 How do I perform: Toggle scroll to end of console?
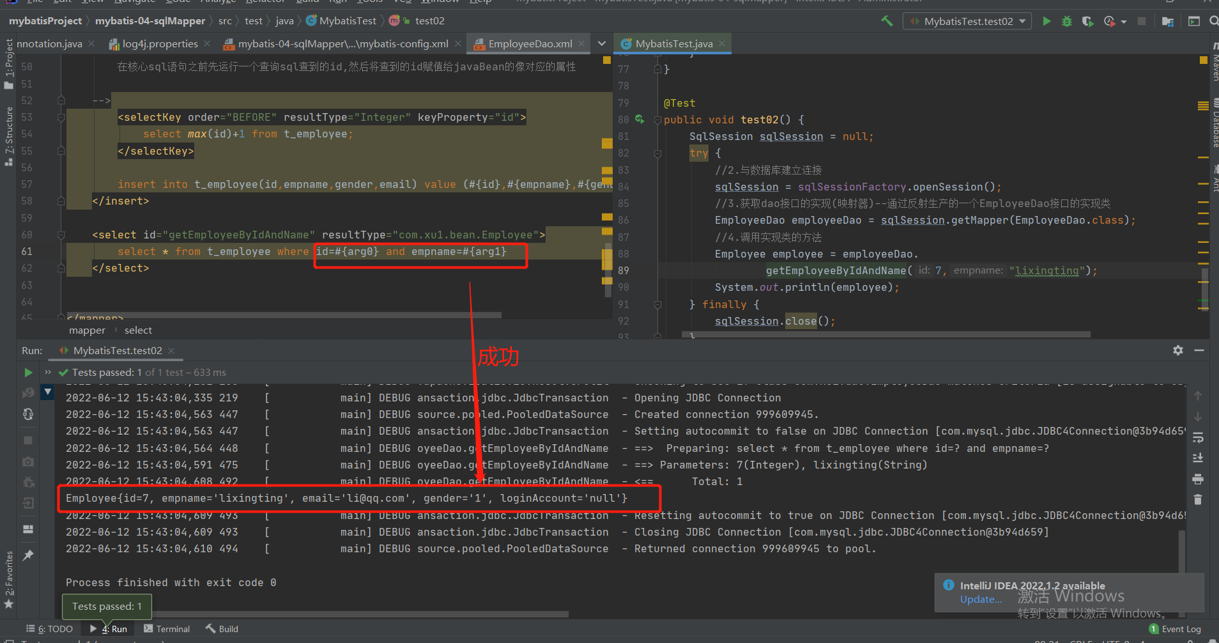(x=1198, y=458)
